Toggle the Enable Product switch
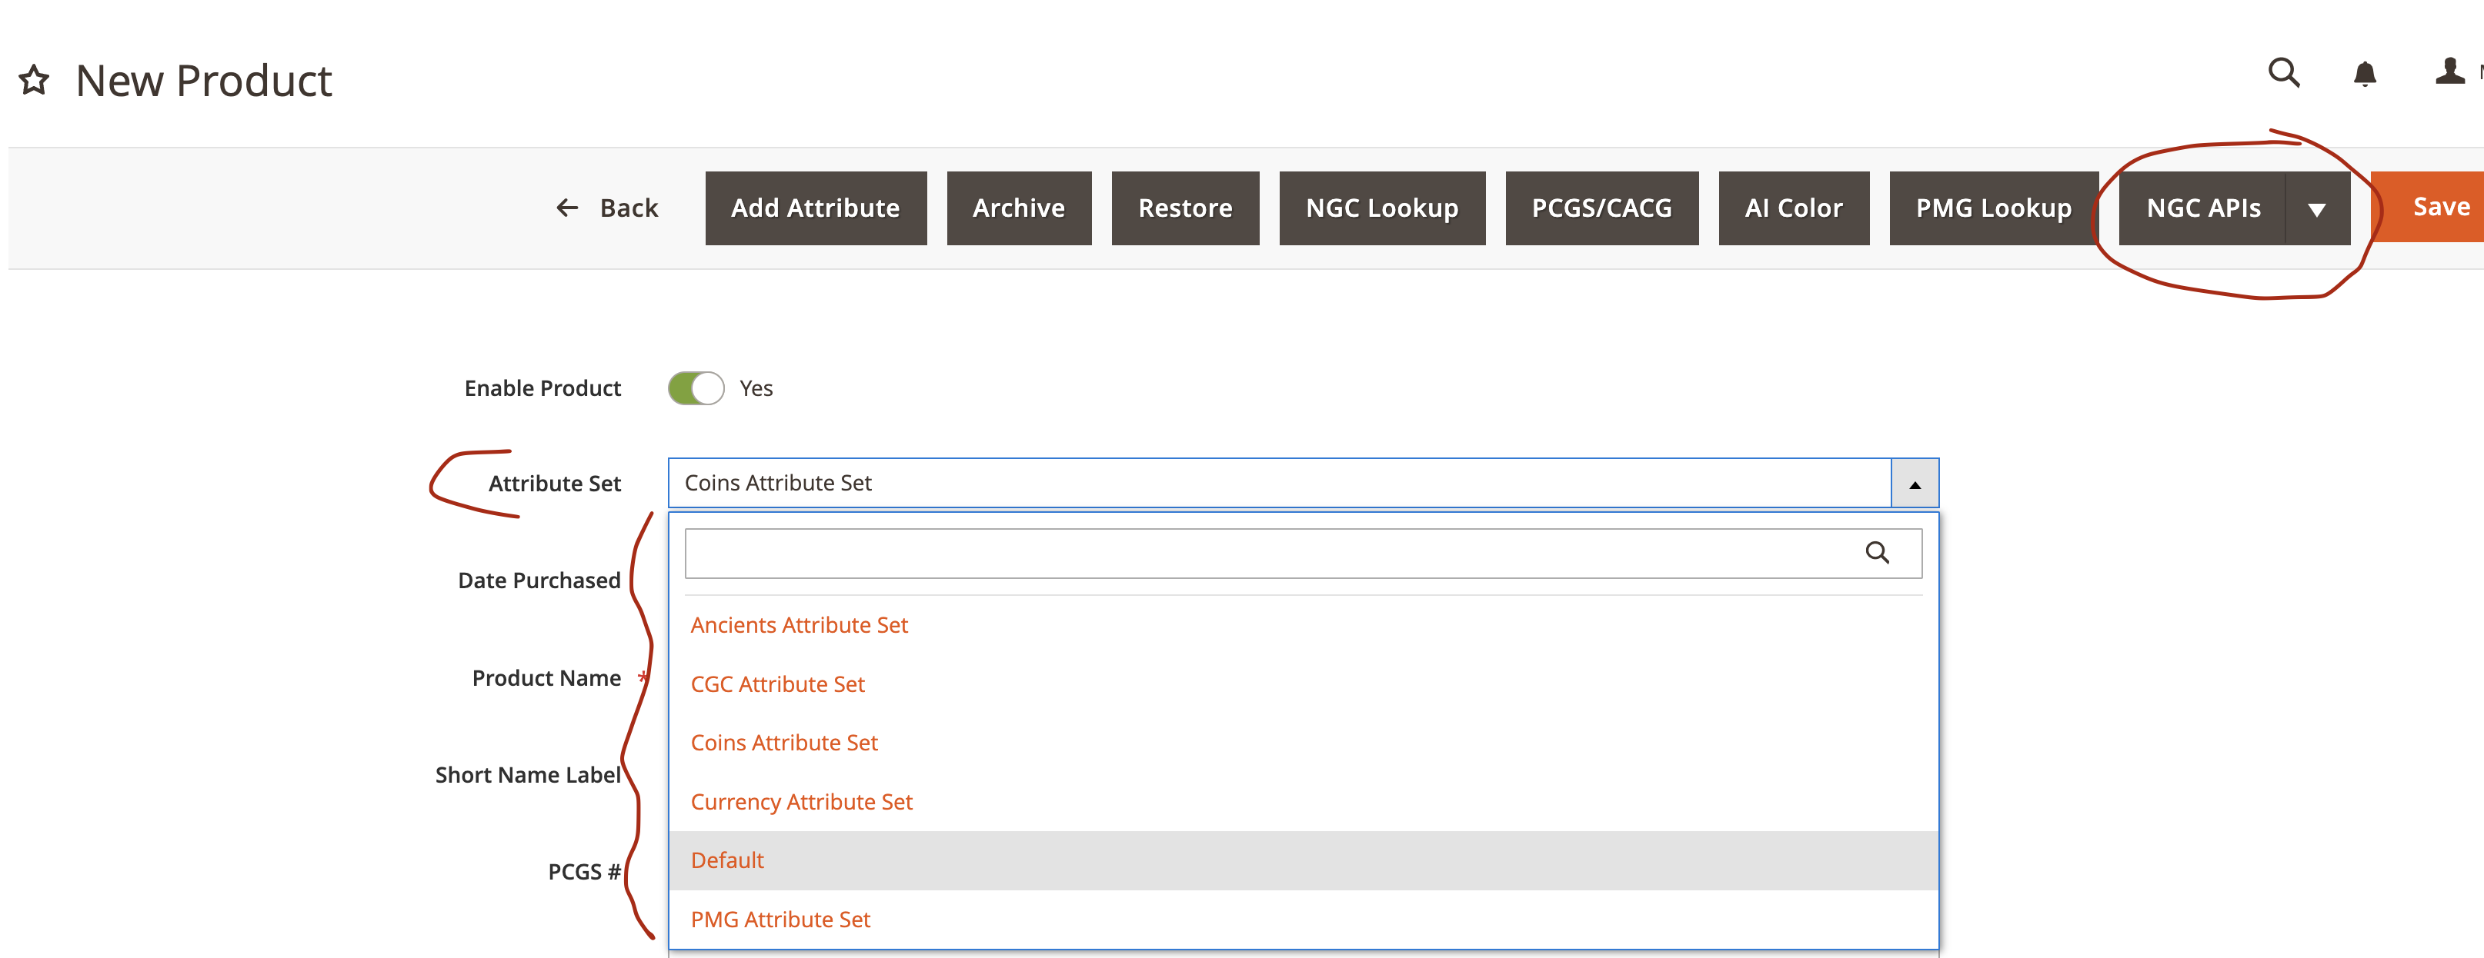 click(695, 388)
